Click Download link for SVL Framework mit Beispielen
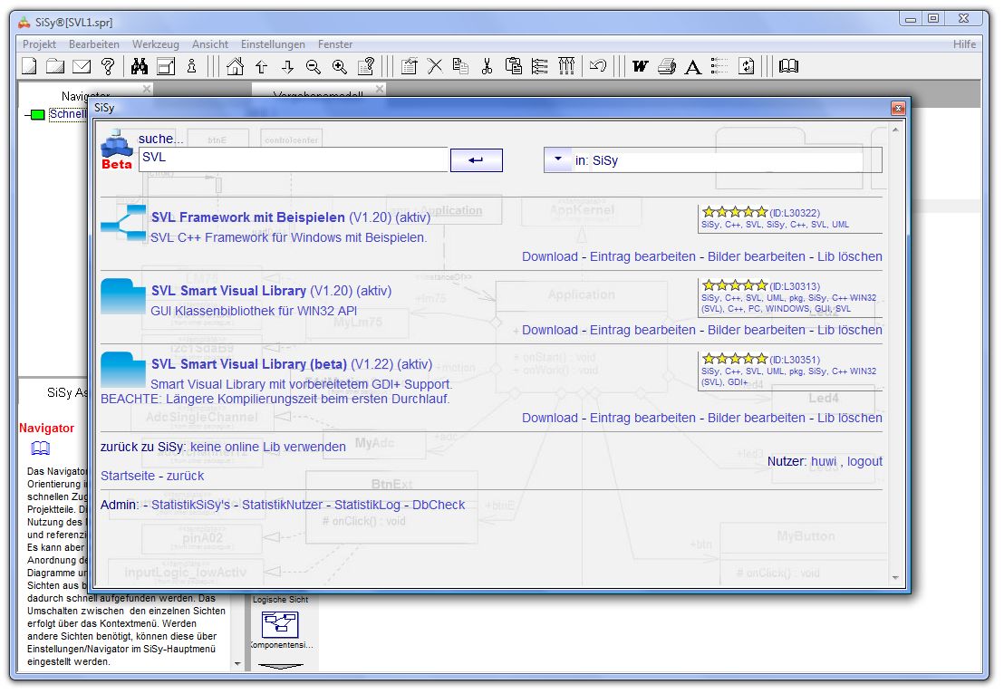The width and height of the screenshot is (1004, 694). (x=549, y=256)
